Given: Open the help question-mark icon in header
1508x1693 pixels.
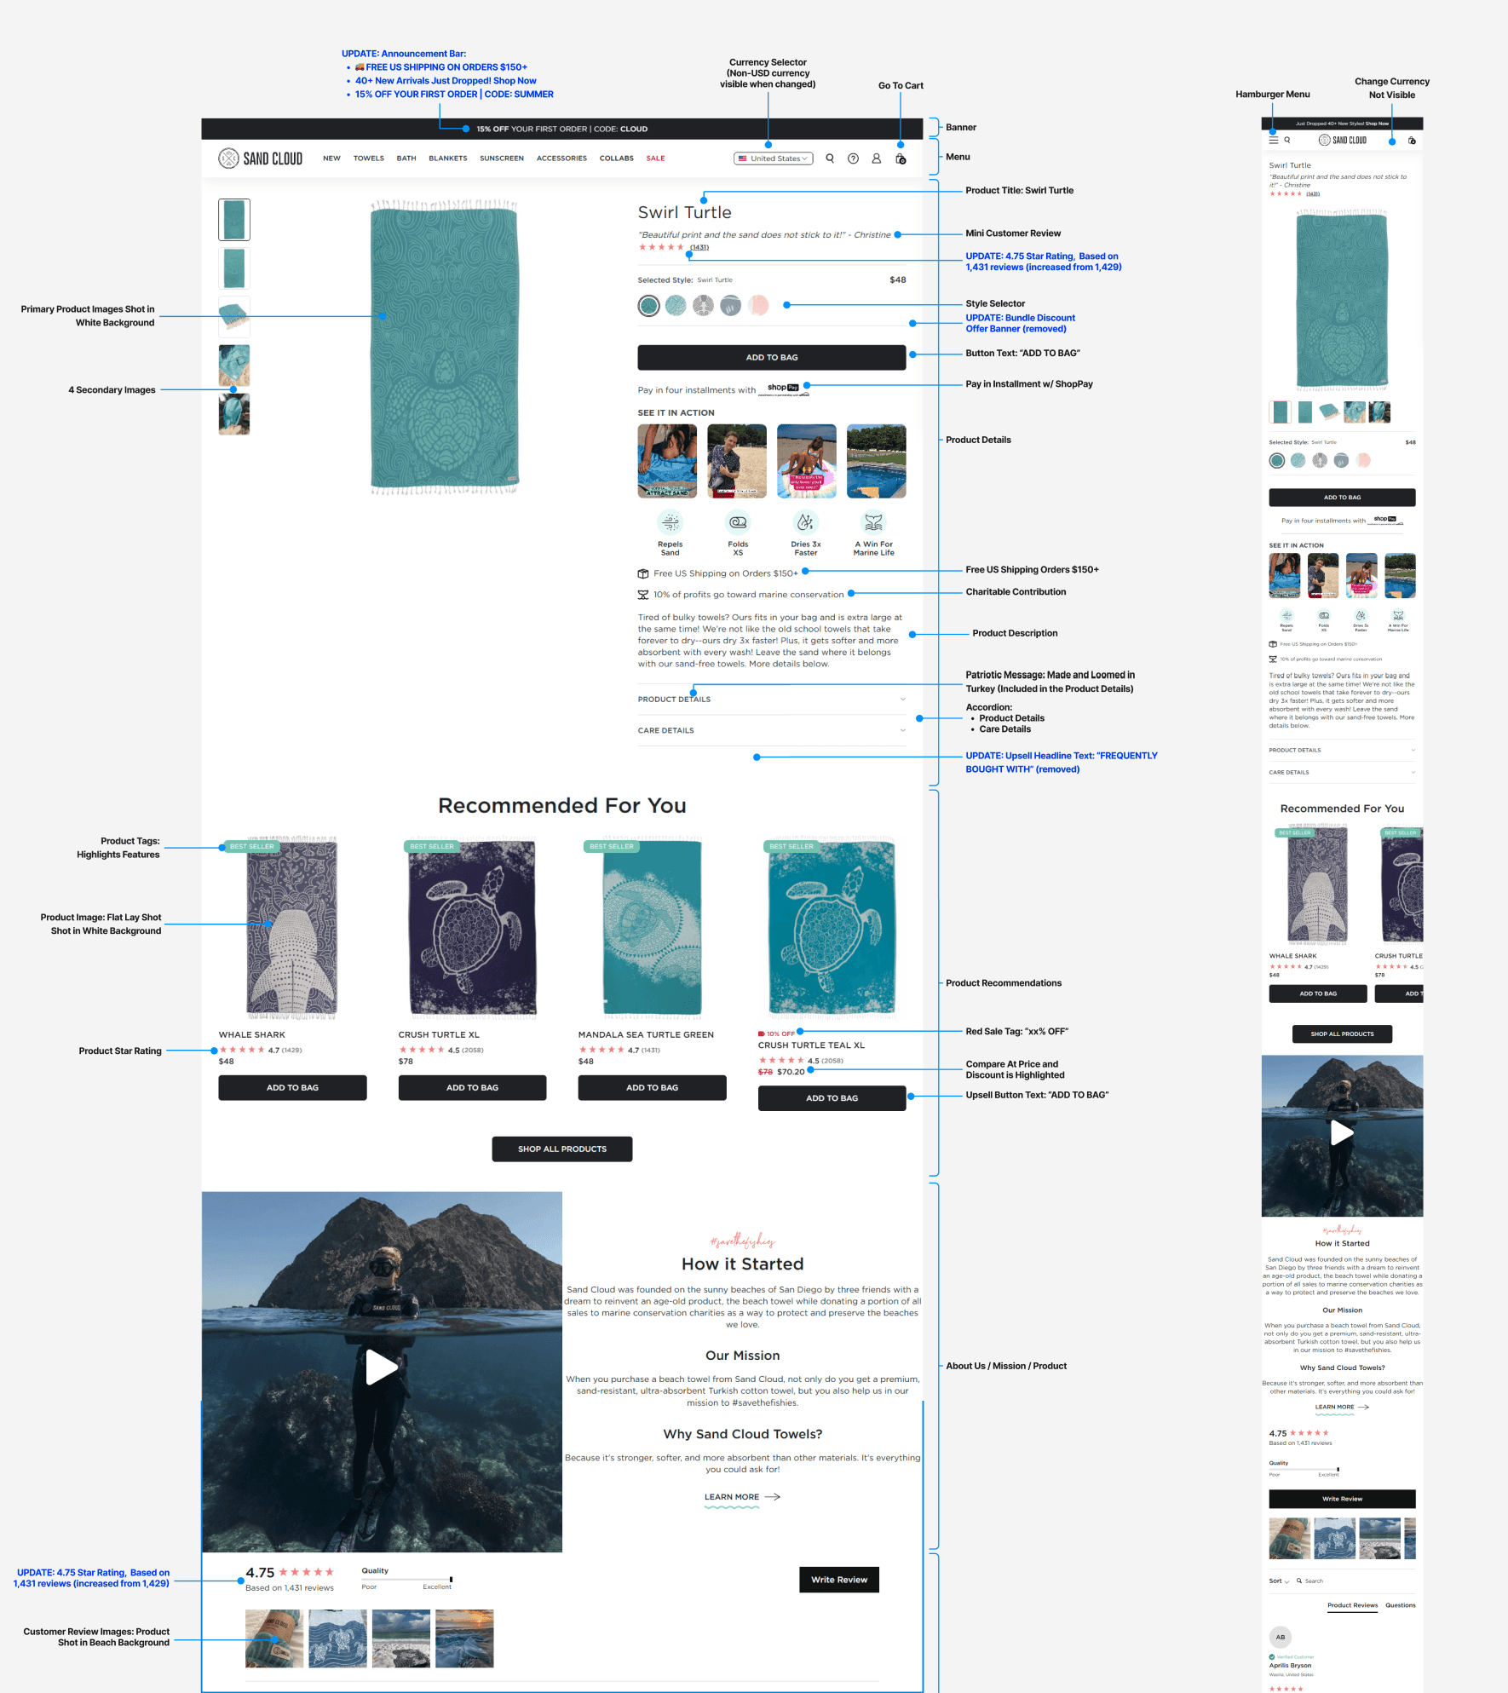Looking at the screenshot, I should [853, 158].
